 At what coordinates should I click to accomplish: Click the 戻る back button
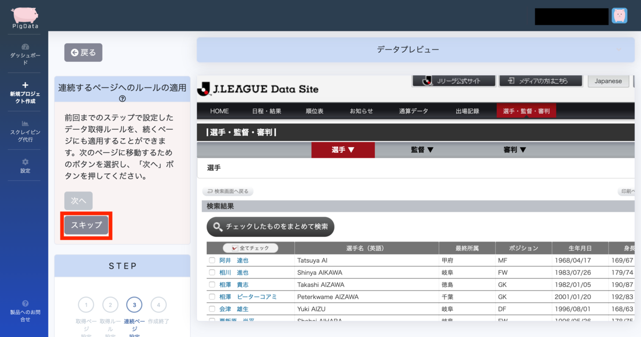tap(83, 52)
